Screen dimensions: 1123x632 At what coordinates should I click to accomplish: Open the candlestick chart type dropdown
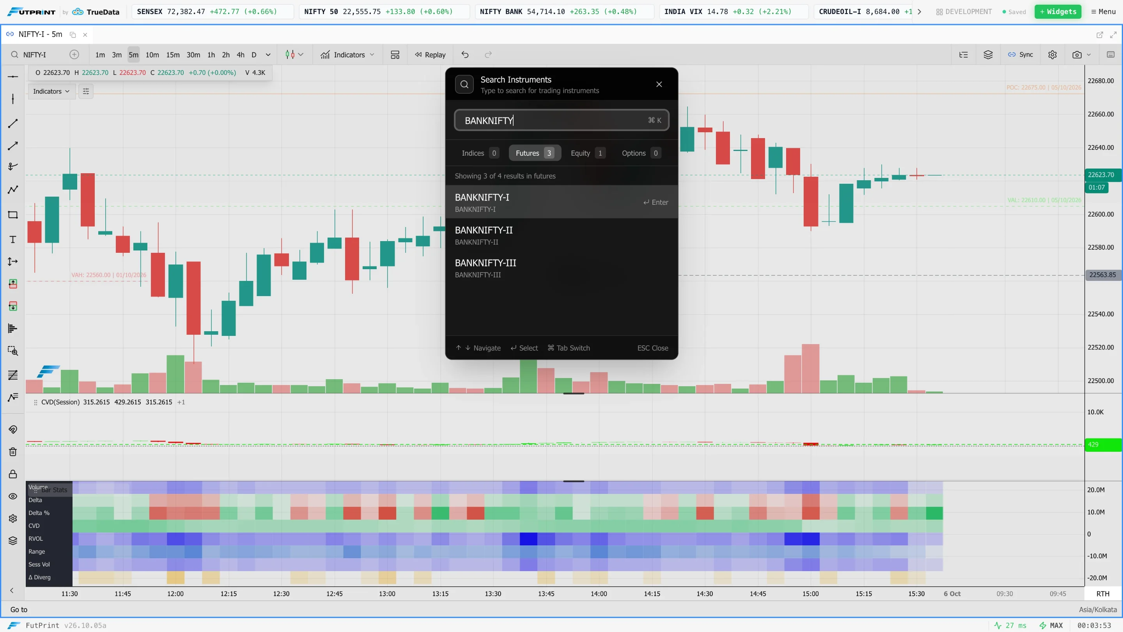tap(294, 55)
